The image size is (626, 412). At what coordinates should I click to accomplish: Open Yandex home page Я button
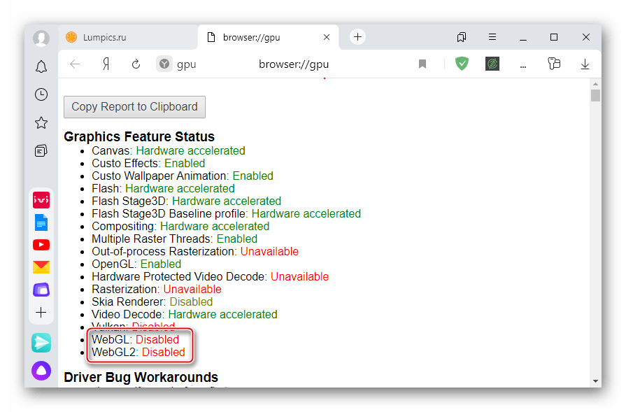106,64
